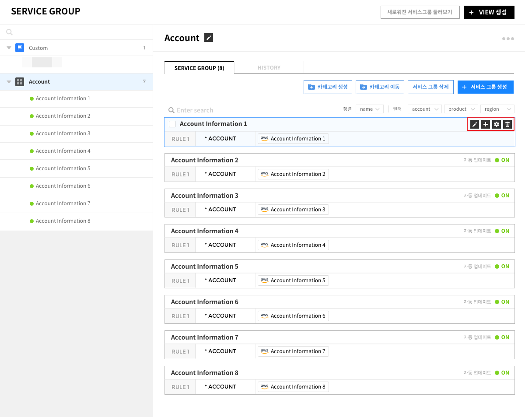Click the VIEW 생성 button
This screenshot has width=525, height=417.
tap(489, 12)
